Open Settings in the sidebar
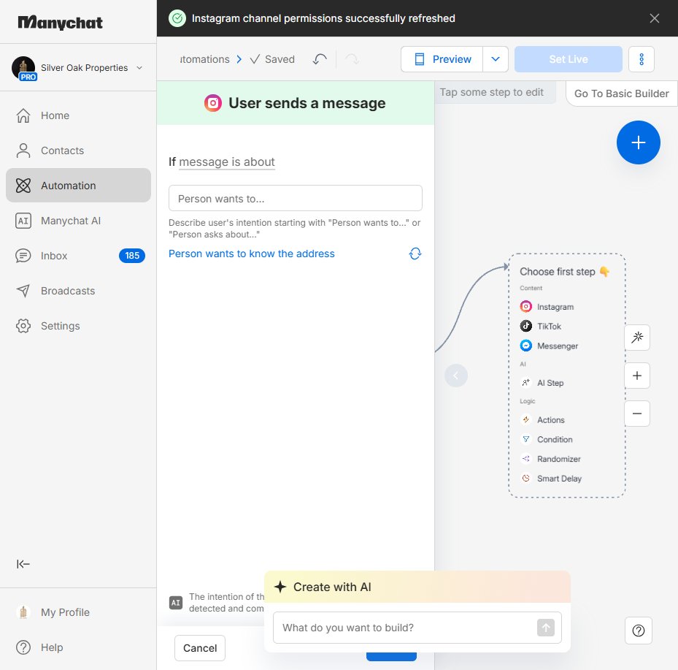Viewport: 678px width, 670px height. (x=78, y=326)
